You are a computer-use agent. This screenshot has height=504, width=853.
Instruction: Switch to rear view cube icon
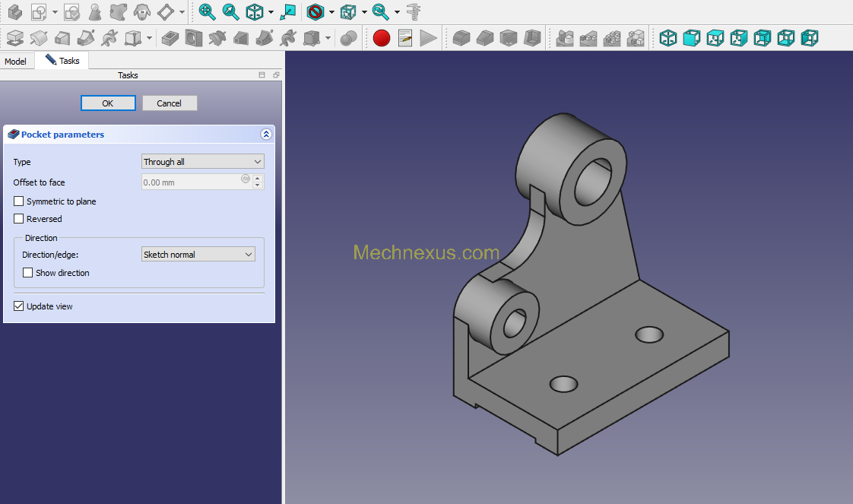[x=763, y=38]
